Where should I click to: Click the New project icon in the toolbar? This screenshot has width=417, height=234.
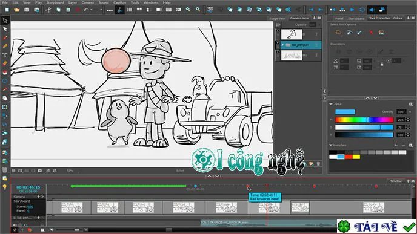tap(7, 10)
